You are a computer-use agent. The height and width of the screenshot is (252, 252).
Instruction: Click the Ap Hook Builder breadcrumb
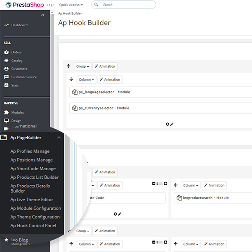[70, 14]
